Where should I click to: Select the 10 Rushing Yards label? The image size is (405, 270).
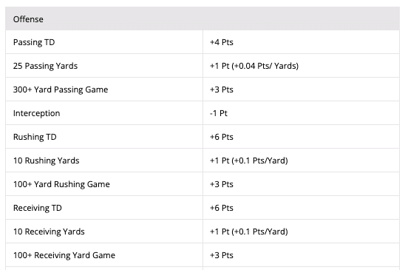(46, 161)
